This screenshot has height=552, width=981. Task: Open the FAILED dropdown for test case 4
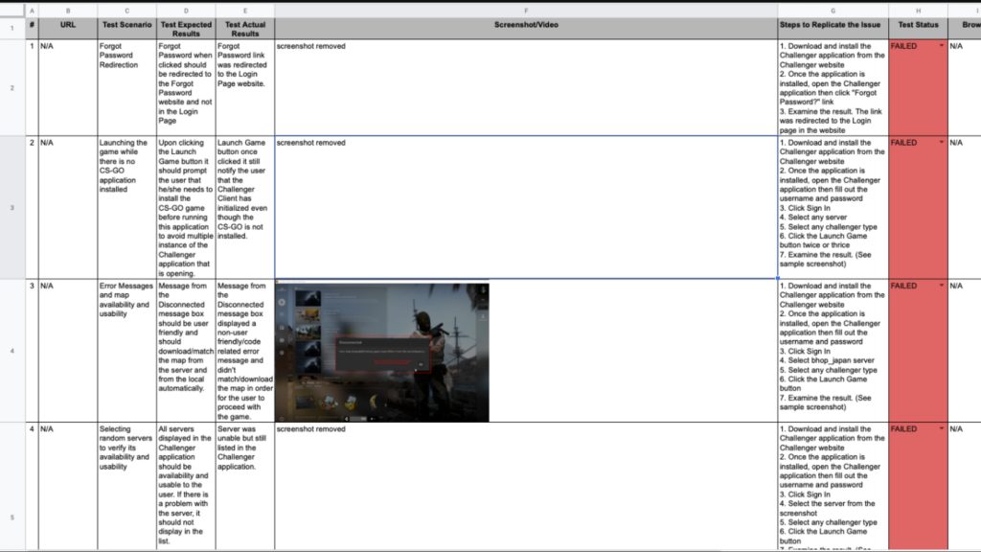pyautogui.click(x=942, y=429)
